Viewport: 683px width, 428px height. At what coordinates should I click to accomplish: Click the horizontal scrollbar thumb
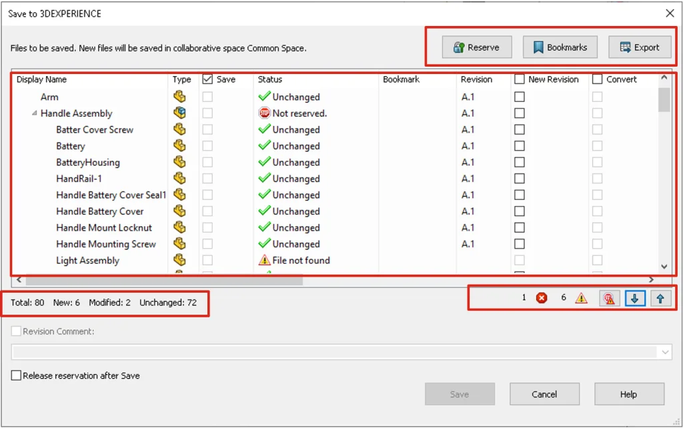[160, 281]
